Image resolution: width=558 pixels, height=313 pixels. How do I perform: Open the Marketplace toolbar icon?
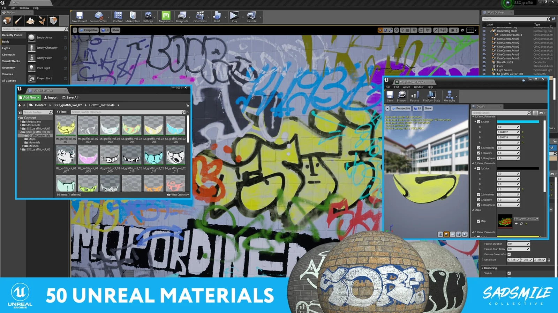pos(133,16)
